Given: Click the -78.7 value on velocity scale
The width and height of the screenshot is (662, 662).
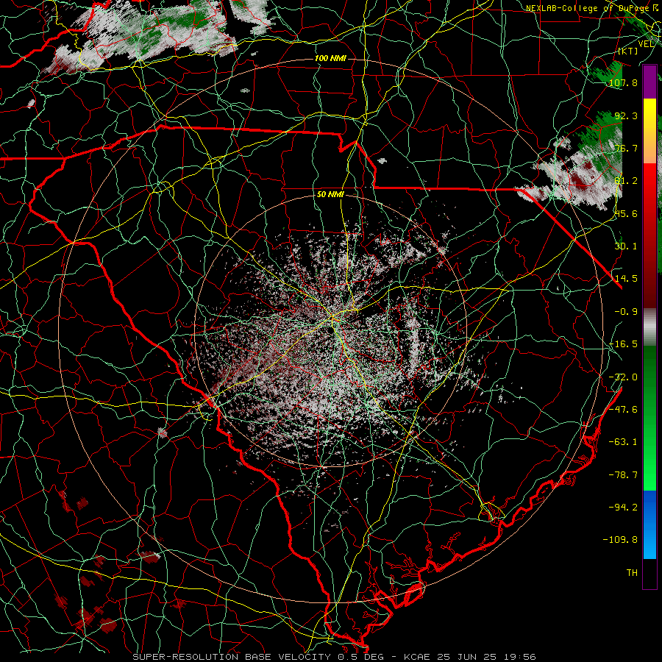Looking at the screenshot, I should (623, 475).
